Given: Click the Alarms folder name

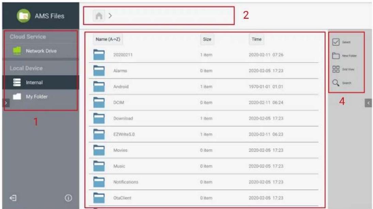Looking at the screenshot, I should pyautogui.click(x=120, y=70).
